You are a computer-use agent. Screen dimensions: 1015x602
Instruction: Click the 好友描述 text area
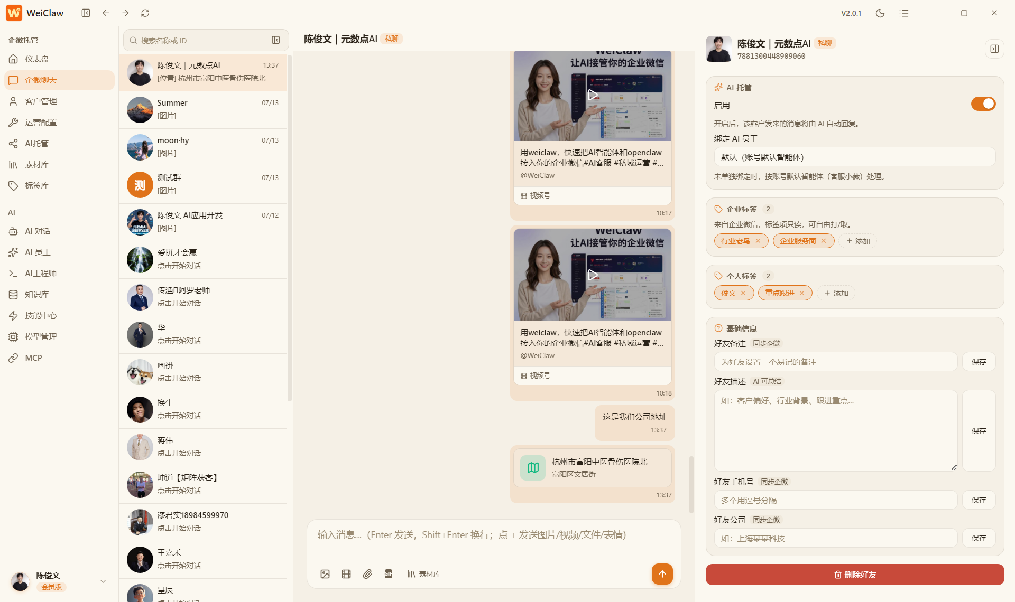coord(836,431)
